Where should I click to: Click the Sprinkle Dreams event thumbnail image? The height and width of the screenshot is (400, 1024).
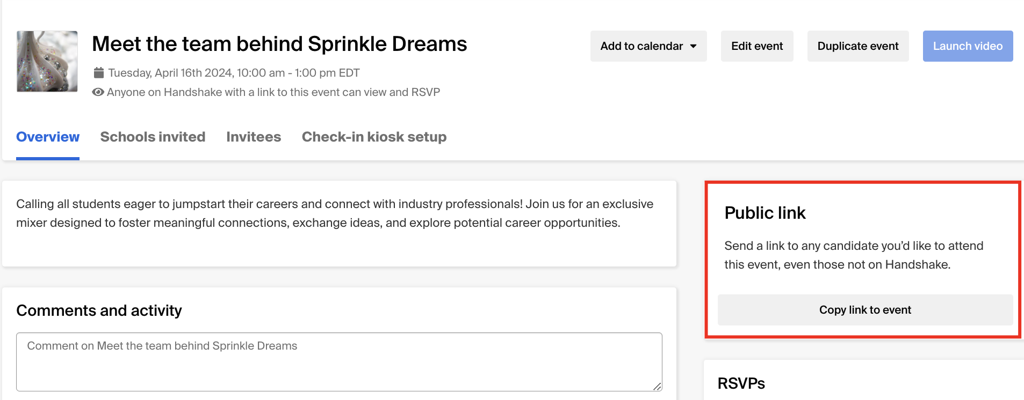coord(47,61)
